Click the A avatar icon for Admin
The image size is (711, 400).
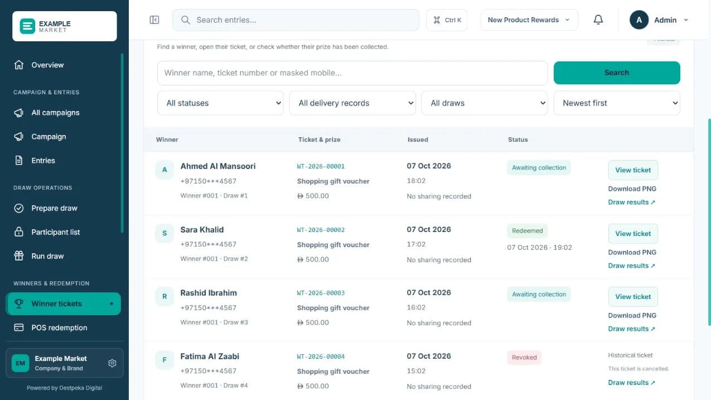639,20
